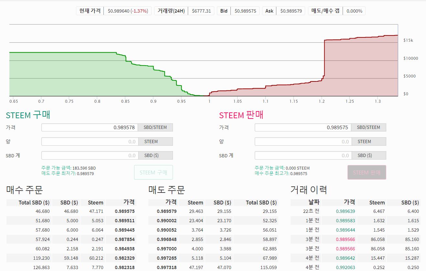Click the STEEM 판매 sell button
426x271 pixels.
[367, 172]
